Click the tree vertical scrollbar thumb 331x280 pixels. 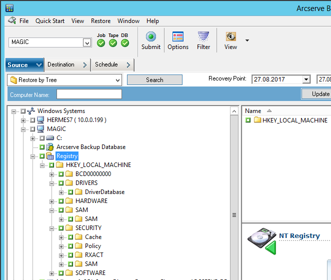[234, 215]
